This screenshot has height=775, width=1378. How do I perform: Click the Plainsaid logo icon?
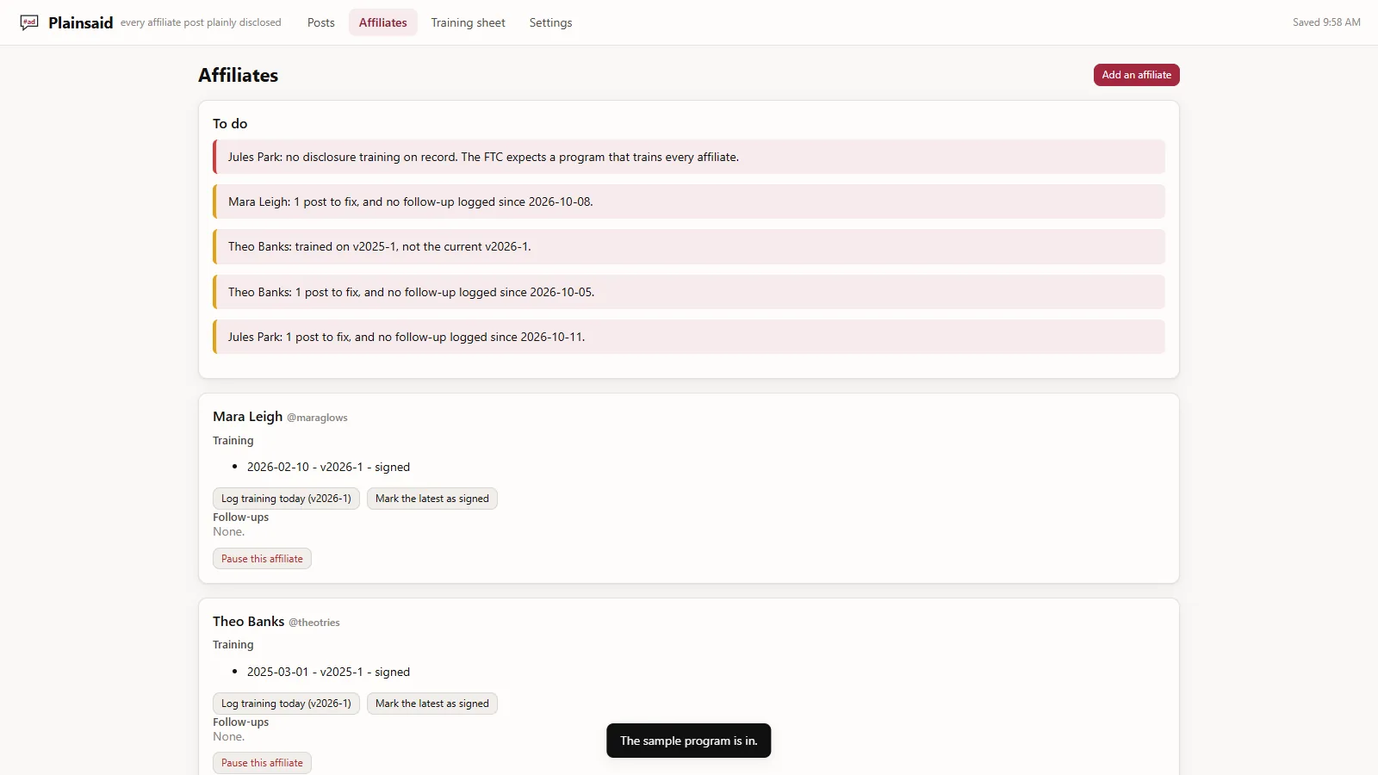click(x=29, y=22)
